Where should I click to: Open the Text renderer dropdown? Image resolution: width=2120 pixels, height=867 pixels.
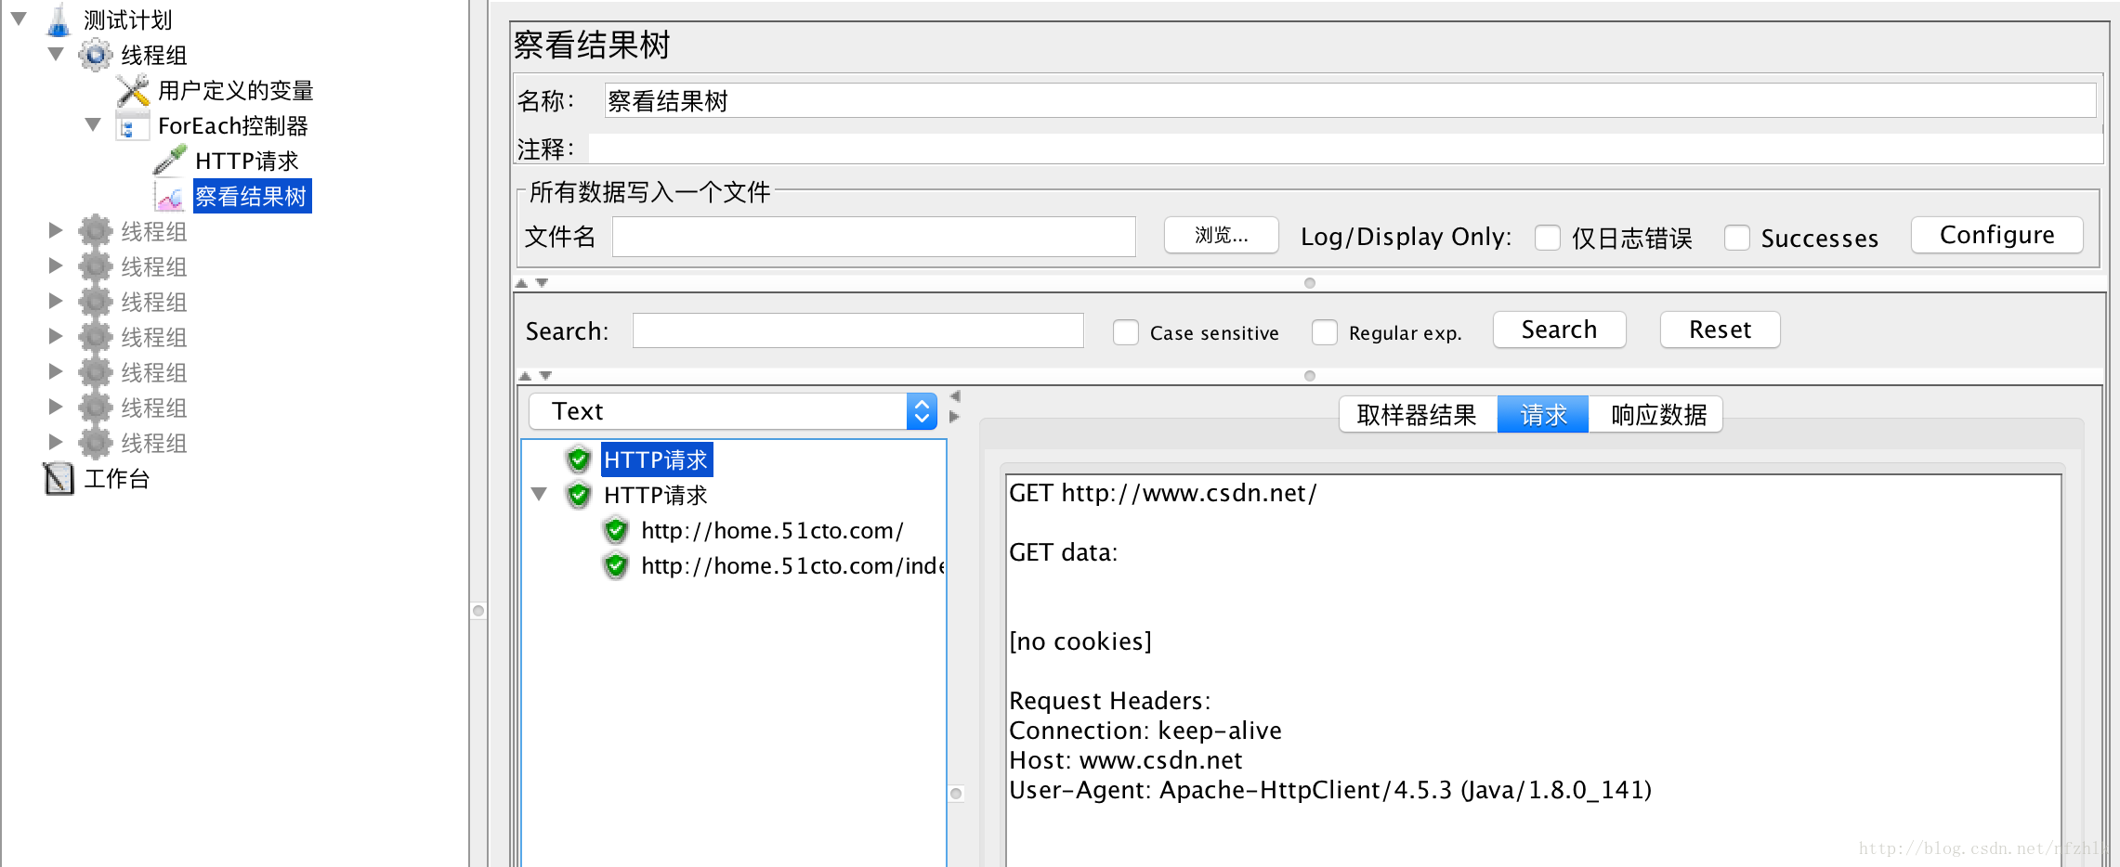tap(732, 411)
